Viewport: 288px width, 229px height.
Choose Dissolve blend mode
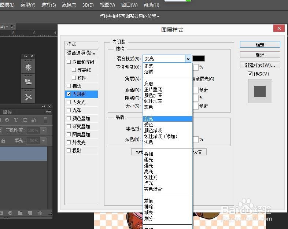tap(167, 72)
